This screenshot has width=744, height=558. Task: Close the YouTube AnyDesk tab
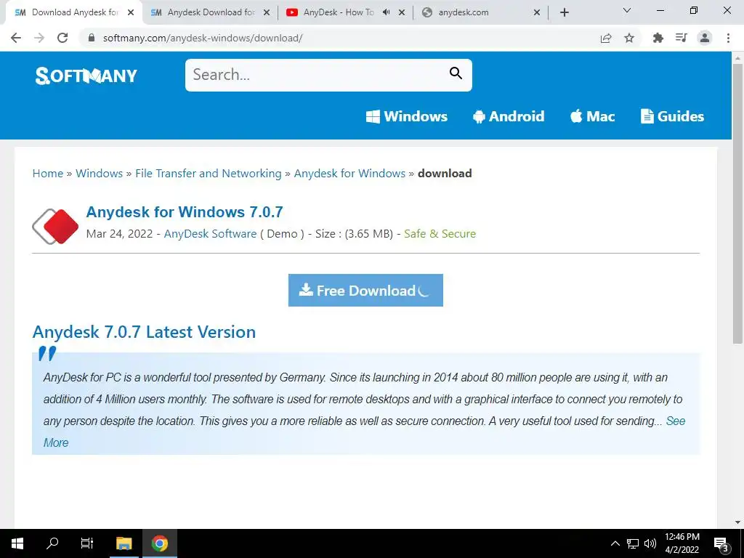[402, 12]
